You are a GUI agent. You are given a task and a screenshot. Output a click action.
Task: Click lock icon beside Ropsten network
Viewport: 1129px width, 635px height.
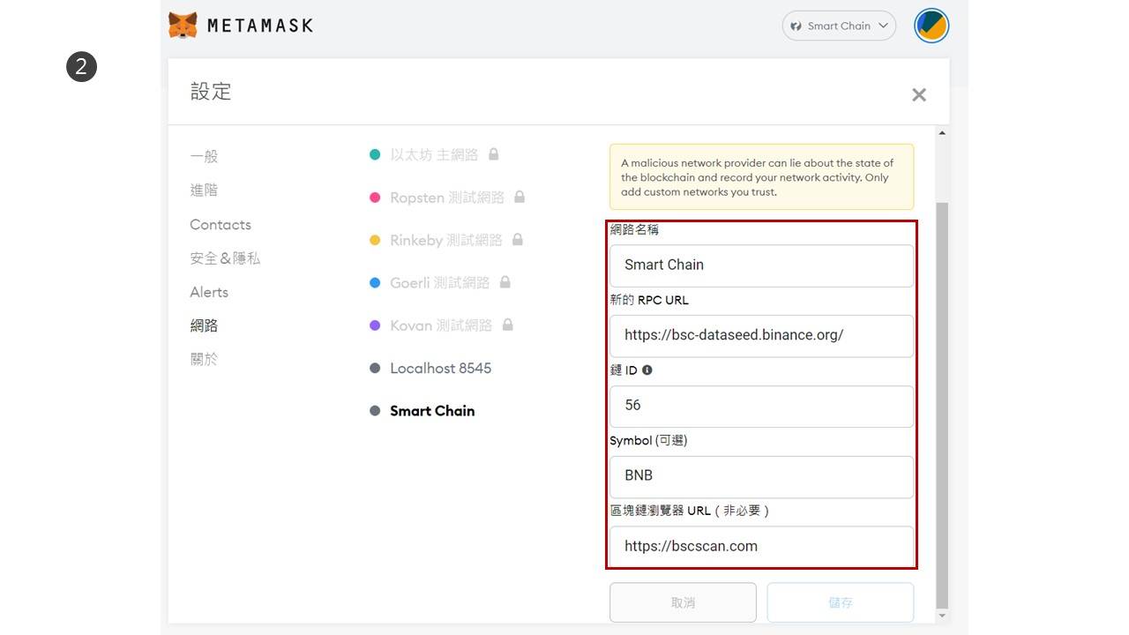pos(520,197)
